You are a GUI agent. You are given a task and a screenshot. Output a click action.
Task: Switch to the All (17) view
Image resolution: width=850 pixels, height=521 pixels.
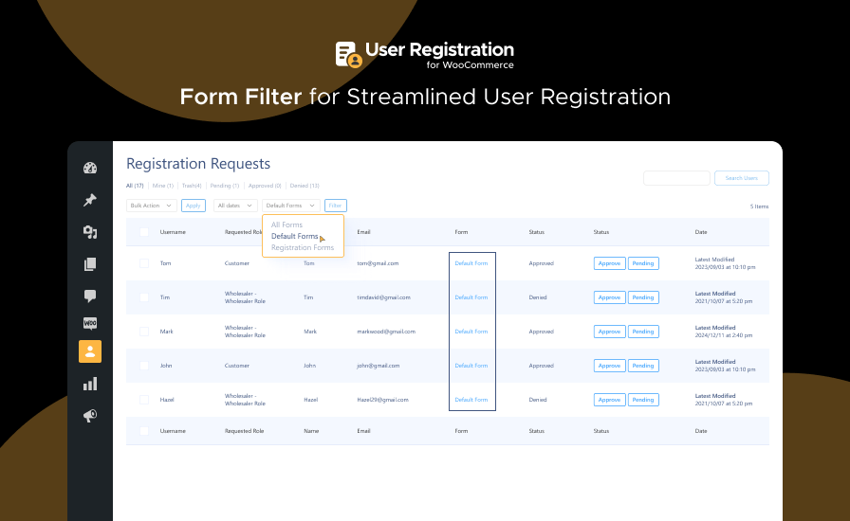pos(135,186)
